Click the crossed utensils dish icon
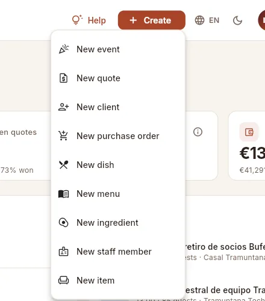The height and width of the screenshot is (301, 265). tap(63, 165)
